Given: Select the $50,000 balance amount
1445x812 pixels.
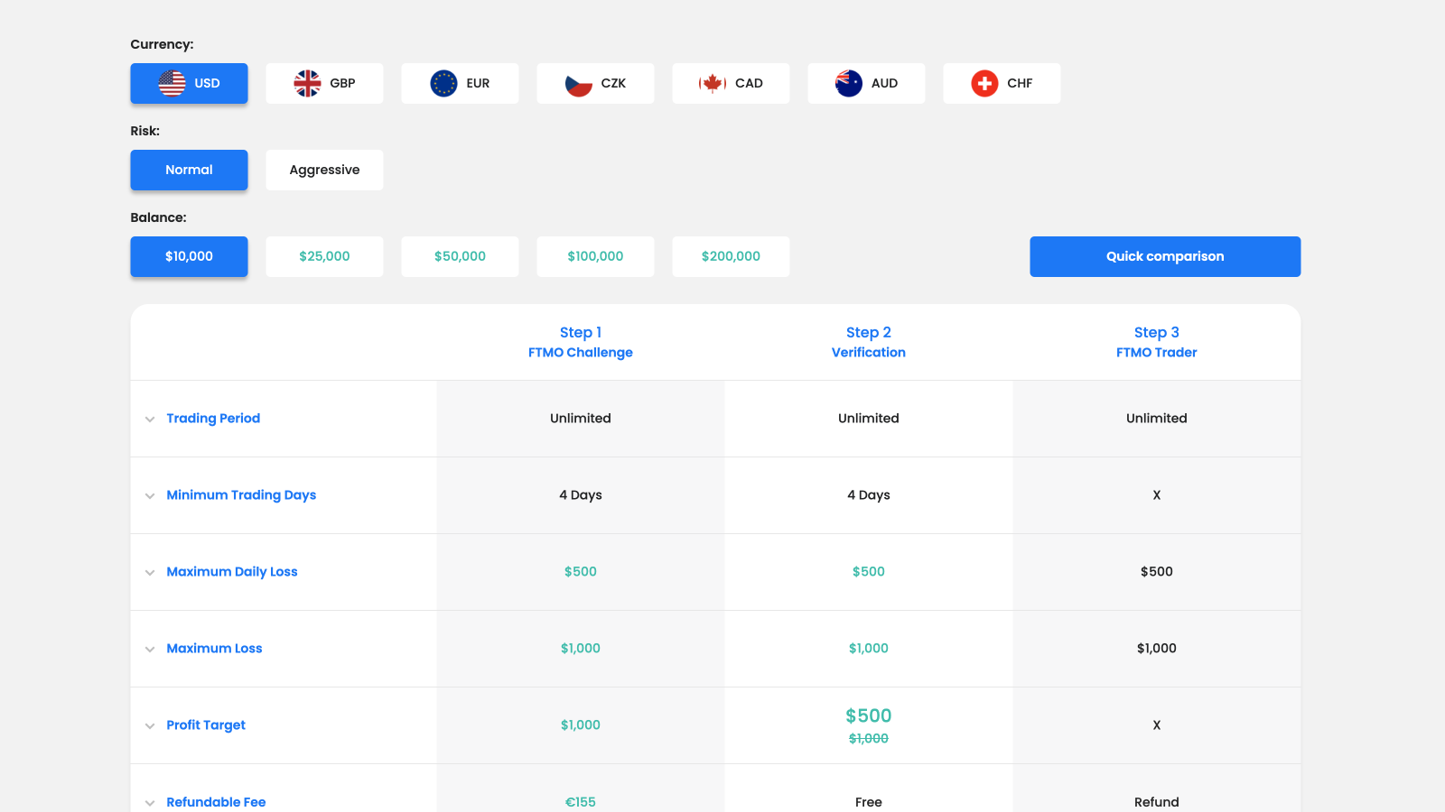Looking at the screenshot, I should pyautogui.click(x=460, y=256).
